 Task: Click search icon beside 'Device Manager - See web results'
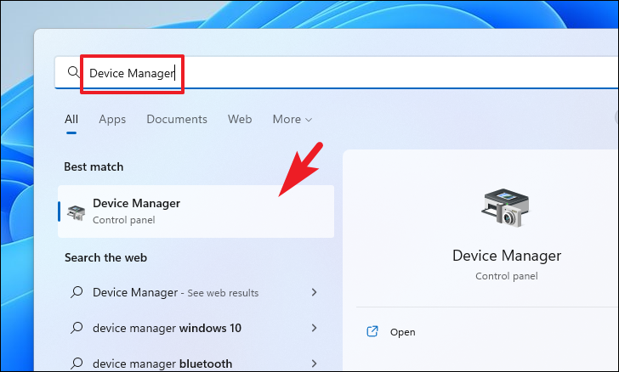pos(77,292)
